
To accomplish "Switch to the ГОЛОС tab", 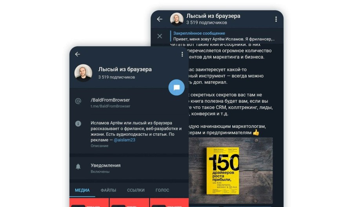I will click(x=162, y=190).
